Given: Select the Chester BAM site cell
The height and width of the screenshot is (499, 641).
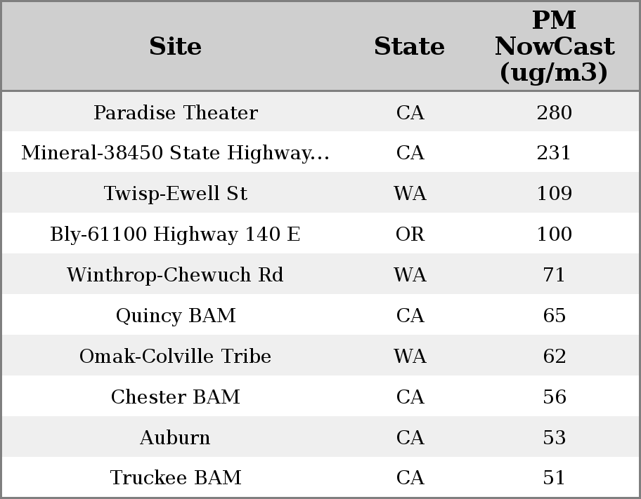Looking at the screenshot, I should coord(175,397).
